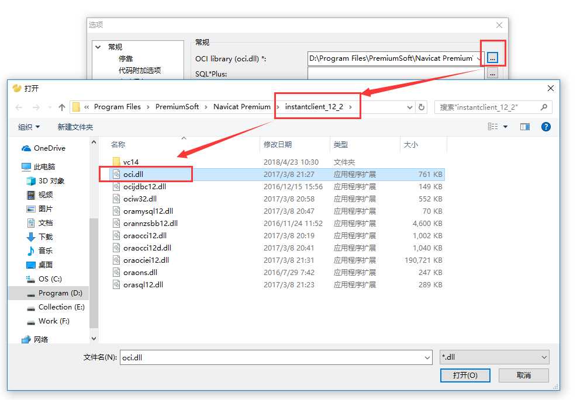Viewport: 587px width, 400px height.
Task: Select Collection (E:) drive
Action: point(56,307)
